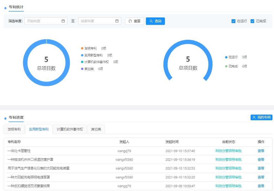This screenshot has height=191, width=274.
Task: Click the user icon on 我的专利
Action: (254, 117)
